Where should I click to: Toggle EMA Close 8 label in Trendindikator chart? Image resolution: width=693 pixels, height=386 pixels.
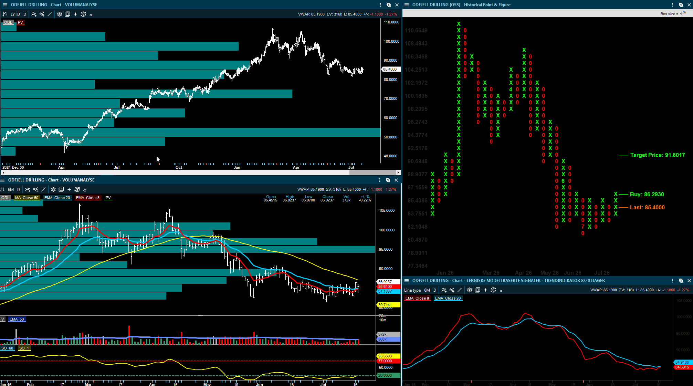pyautogui.click(x=417, y=298)
